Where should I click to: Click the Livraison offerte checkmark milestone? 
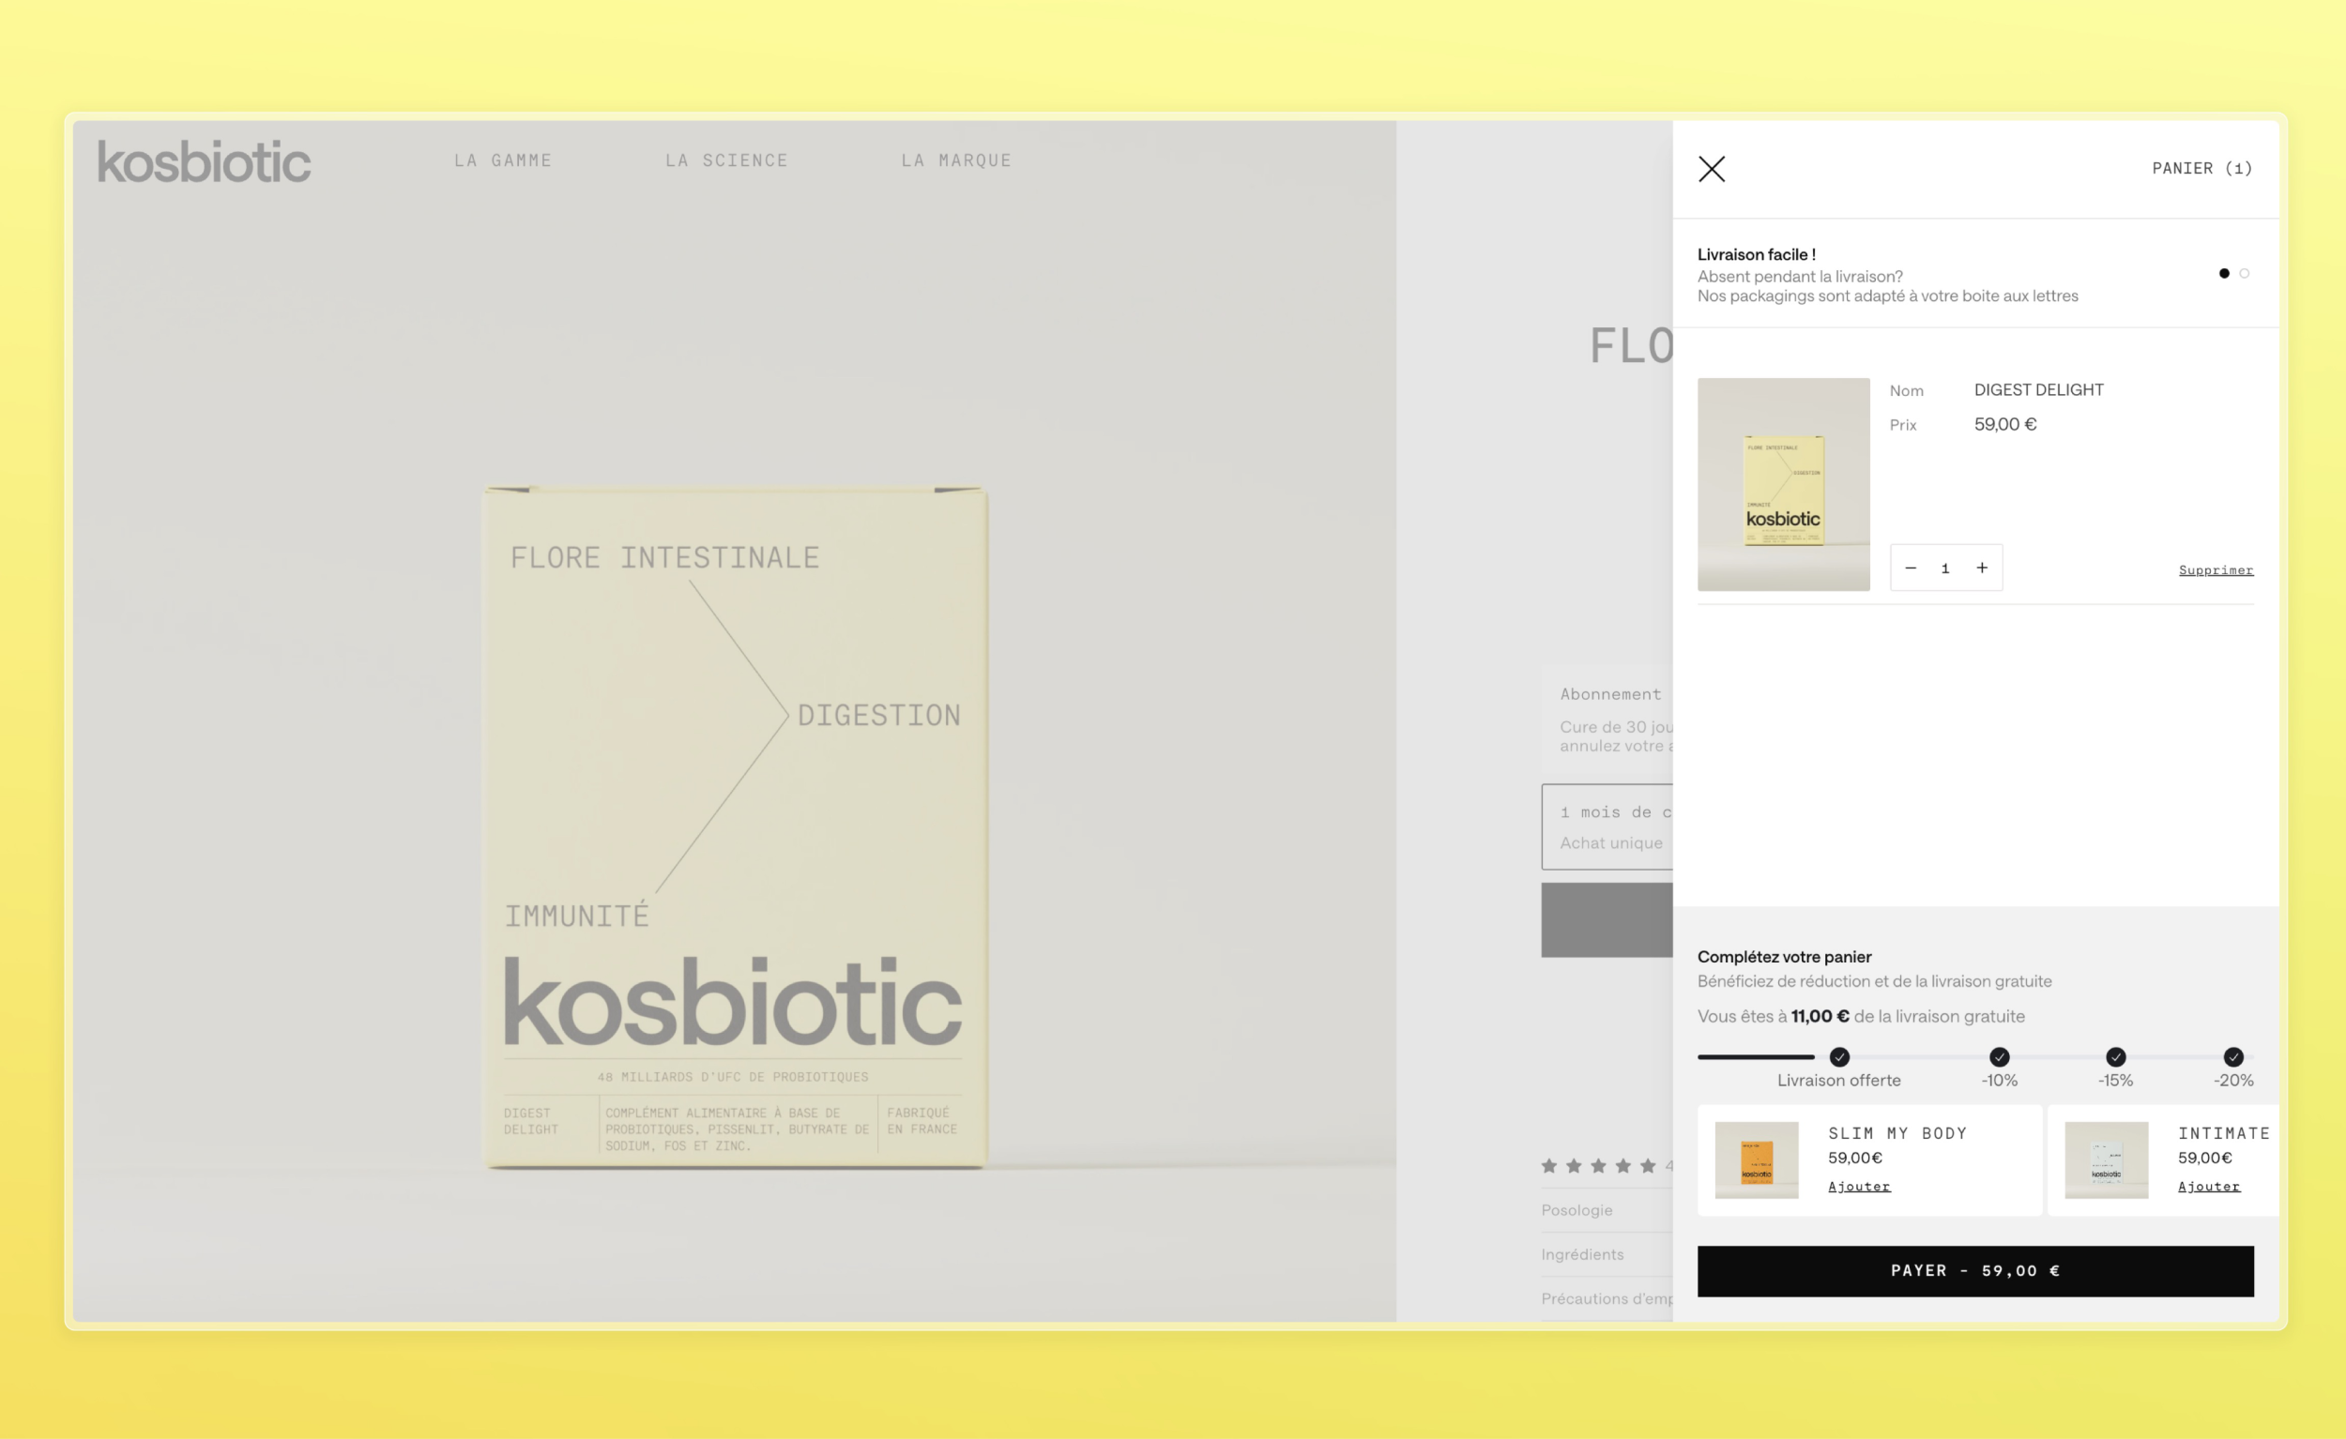tap(1839, 1056)
